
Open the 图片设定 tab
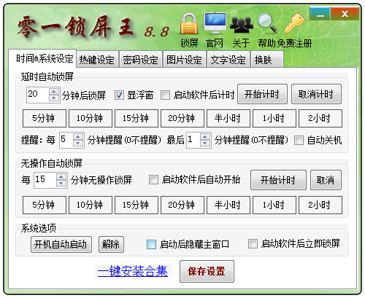185,60
